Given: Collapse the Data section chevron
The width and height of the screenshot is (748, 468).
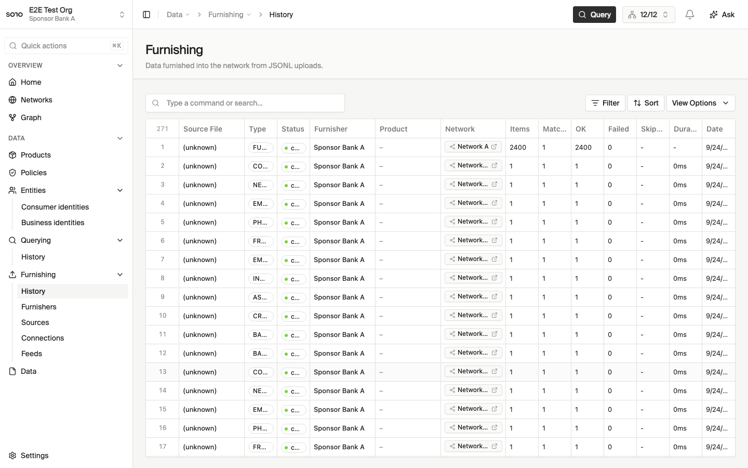Looking at the screenshot, I should pos(120,138).
